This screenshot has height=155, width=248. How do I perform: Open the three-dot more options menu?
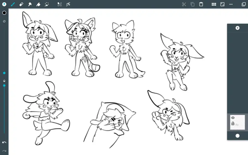coord(231,4)
